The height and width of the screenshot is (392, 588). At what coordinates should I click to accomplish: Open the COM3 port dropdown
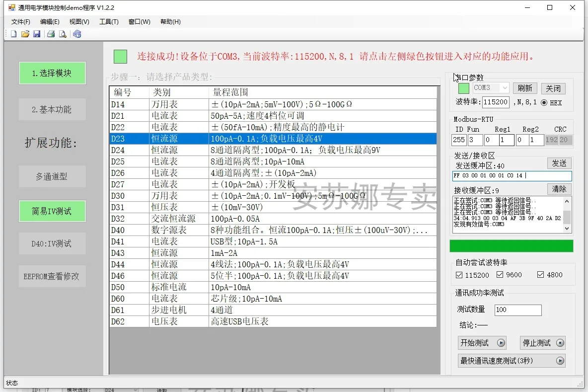tap(505, 88)
